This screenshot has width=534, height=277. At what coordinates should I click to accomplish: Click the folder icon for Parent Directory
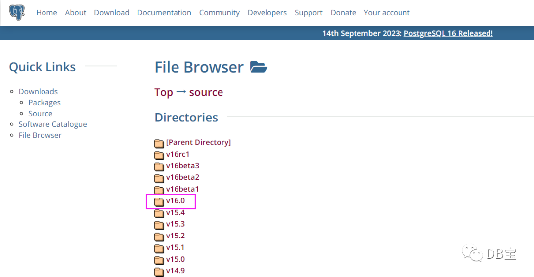pos(159,143)
